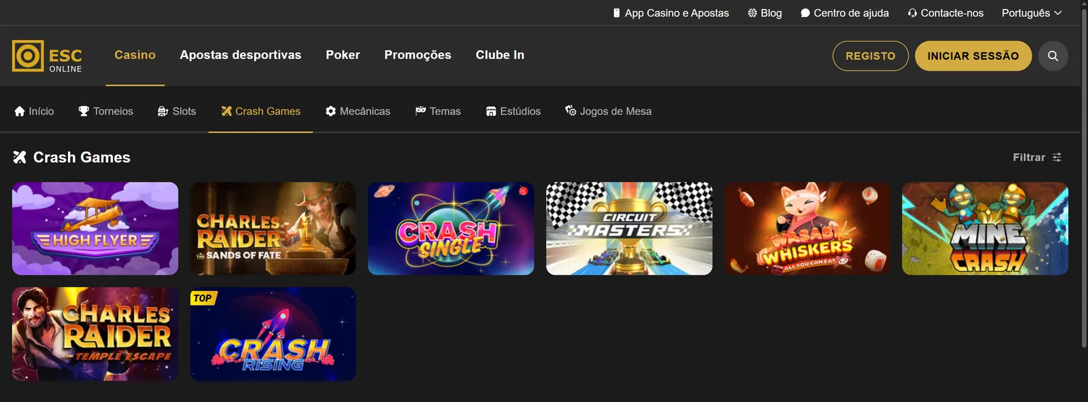
Task: Open the App Casino e Apostas link
Action: click(670, 13)
